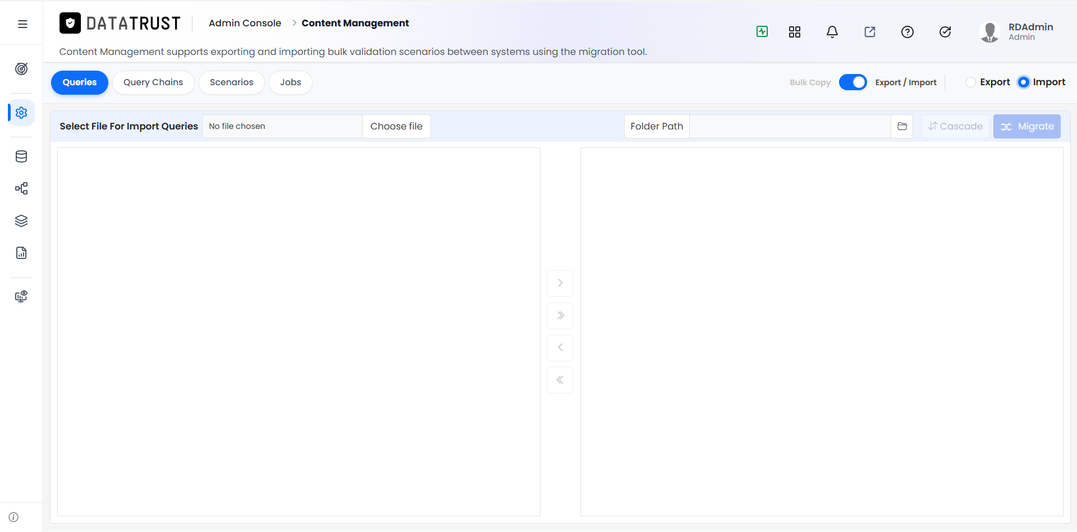The image size is (1077, 532).
Task: Click the Bulk Copy label
Action: tap(810, 82)
